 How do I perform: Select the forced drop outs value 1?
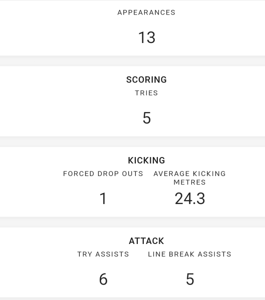click(x=103, y=198)
